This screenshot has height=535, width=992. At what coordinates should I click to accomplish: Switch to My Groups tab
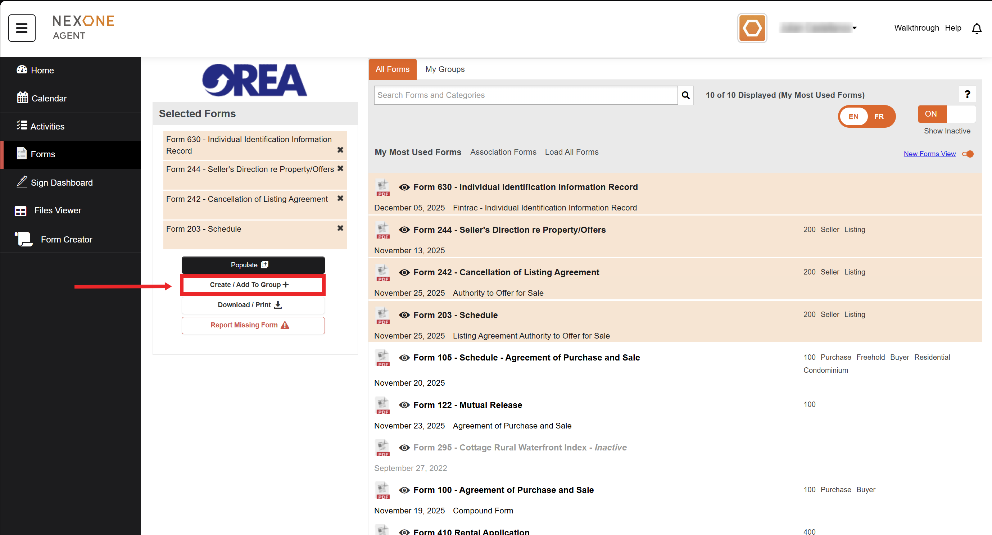(x=444, y=69)
